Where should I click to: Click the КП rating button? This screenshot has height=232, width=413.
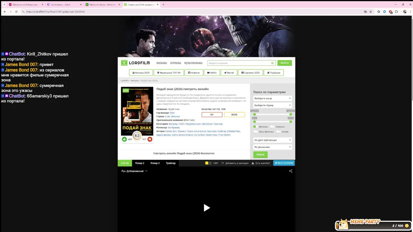(x=212, y=115)
